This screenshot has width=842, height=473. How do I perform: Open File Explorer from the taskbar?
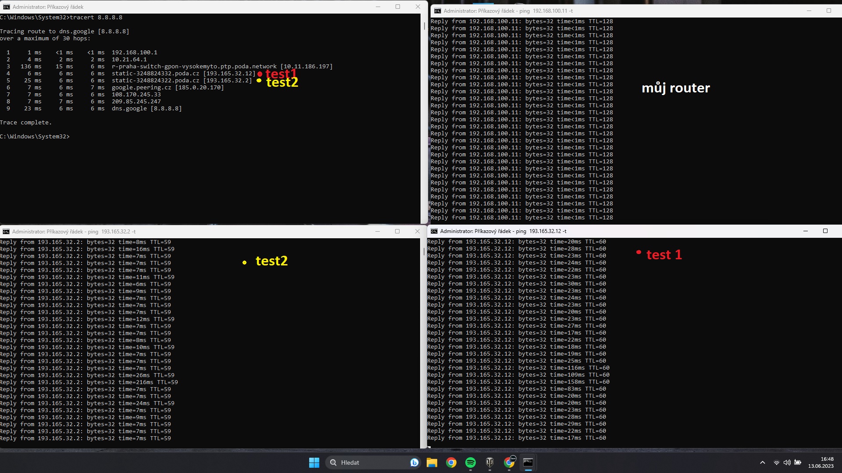432,462
